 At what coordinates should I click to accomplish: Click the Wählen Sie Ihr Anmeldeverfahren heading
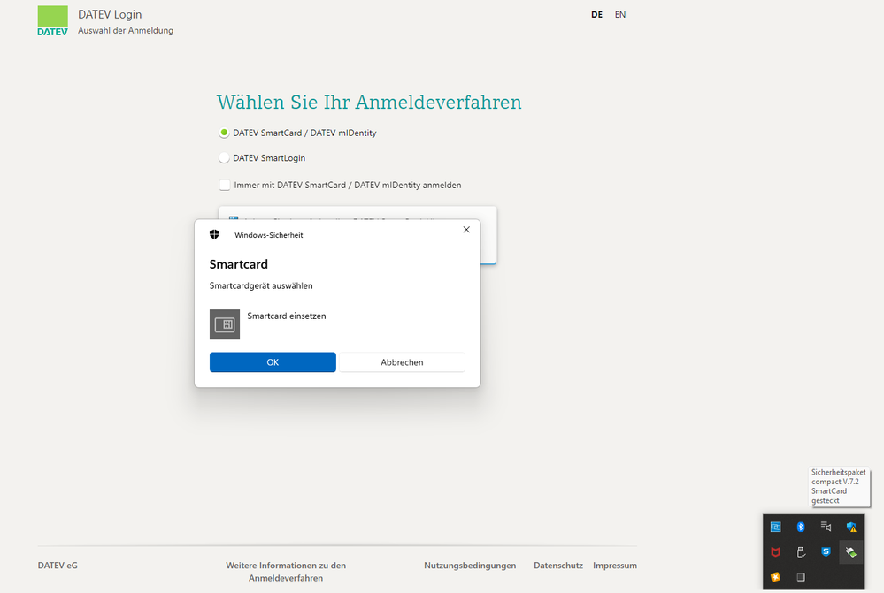(369, 103)
